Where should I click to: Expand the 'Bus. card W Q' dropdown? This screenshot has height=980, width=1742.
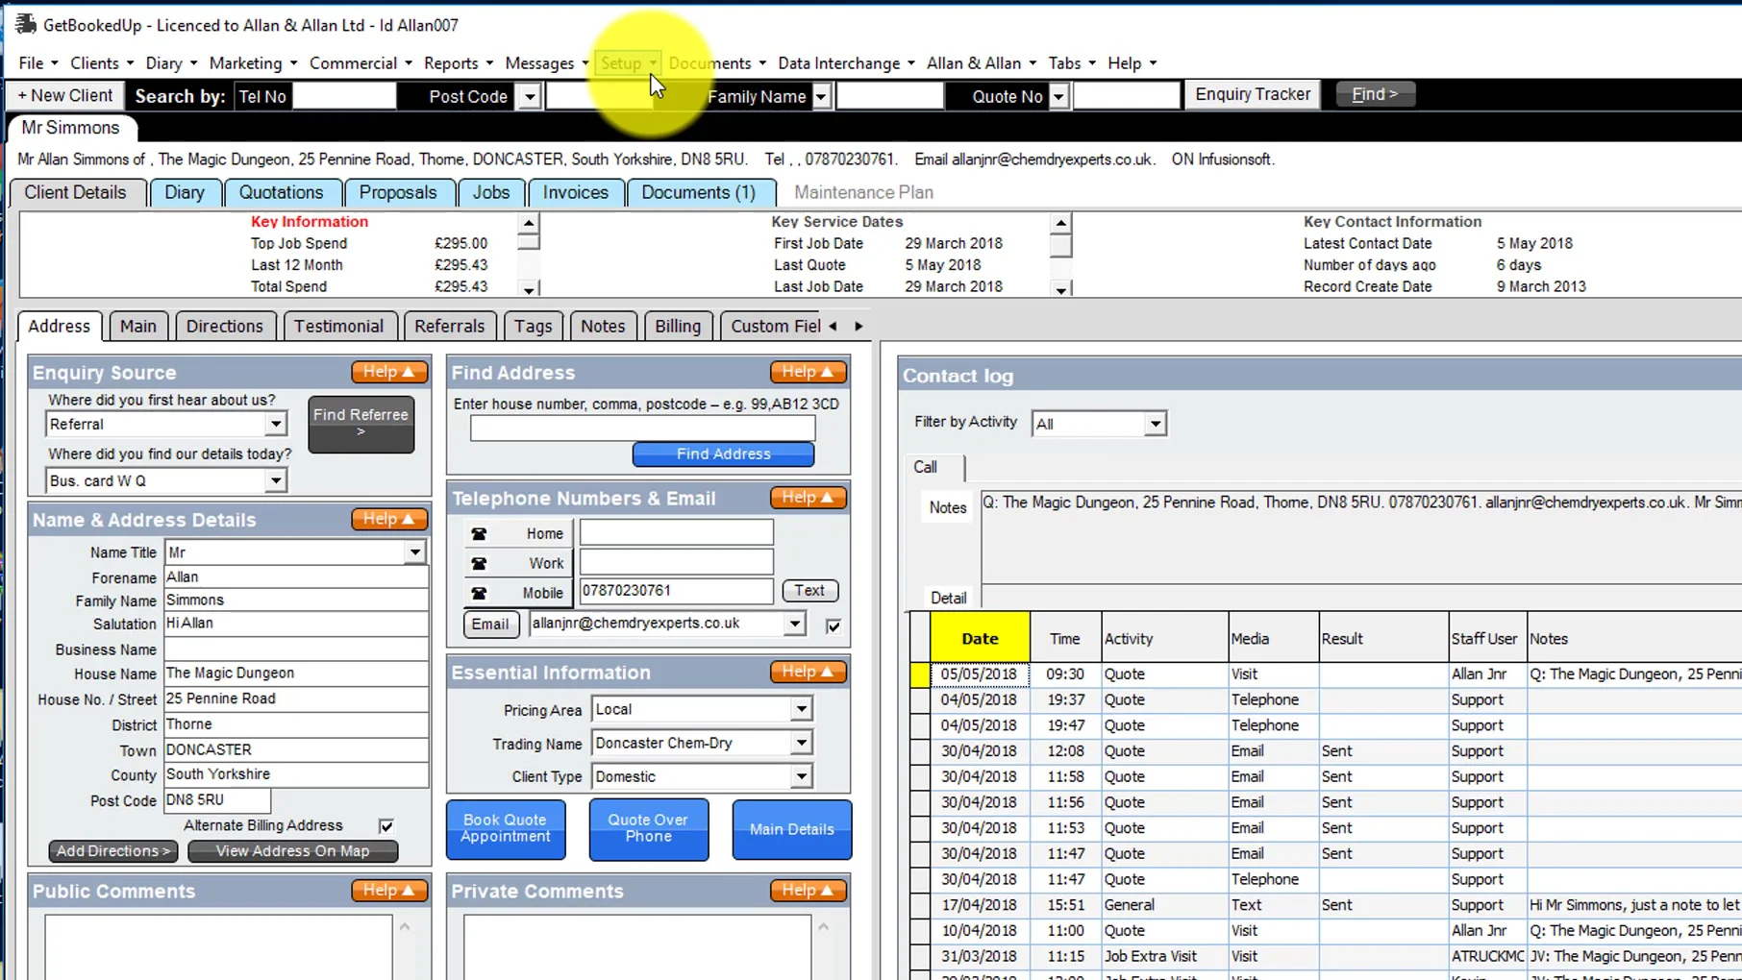tap(276, 480)
